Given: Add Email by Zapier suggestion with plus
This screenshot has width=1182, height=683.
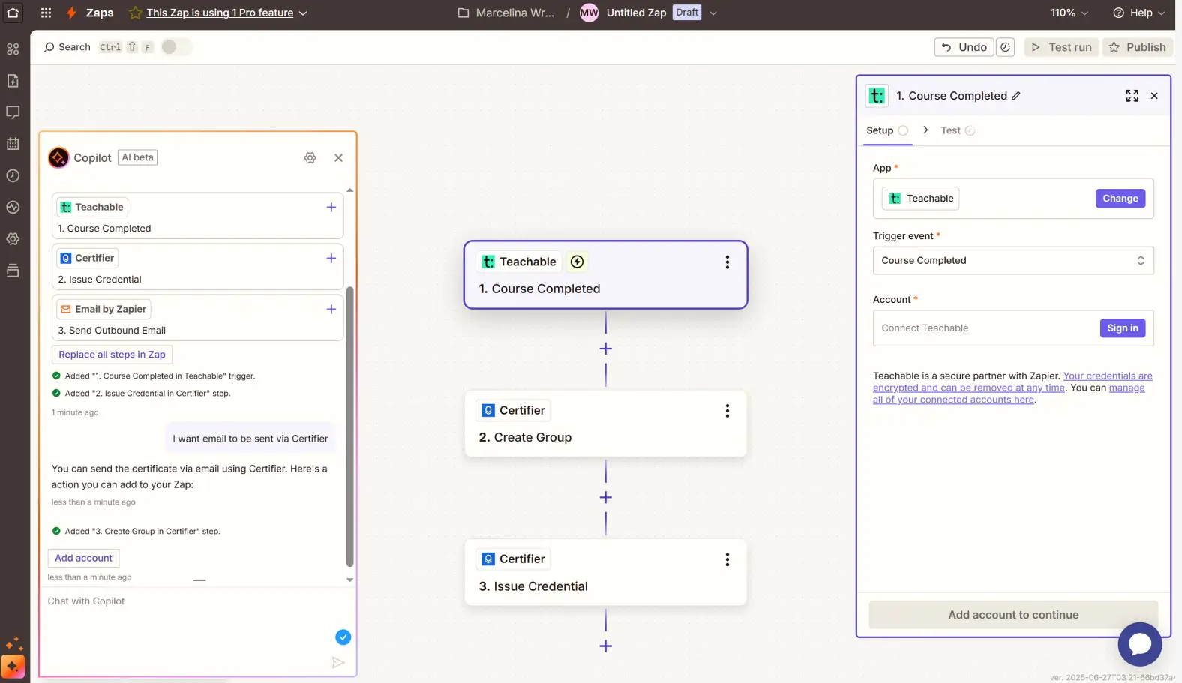Looking at the screenshot, I should pos(331,309).
